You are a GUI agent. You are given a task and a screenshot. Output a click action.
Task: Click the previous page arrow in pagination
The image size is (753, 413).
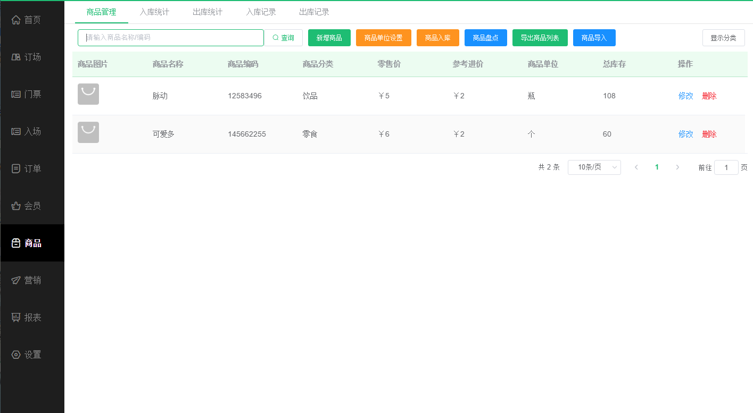(636, 167)
